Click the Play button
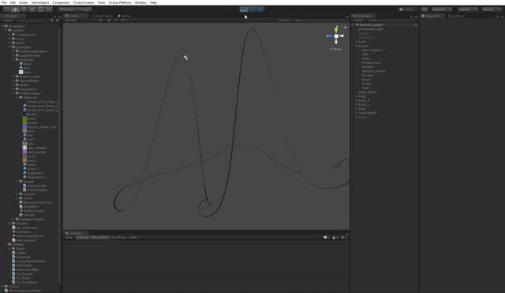 pyautogui.click(x=244, y=9)
